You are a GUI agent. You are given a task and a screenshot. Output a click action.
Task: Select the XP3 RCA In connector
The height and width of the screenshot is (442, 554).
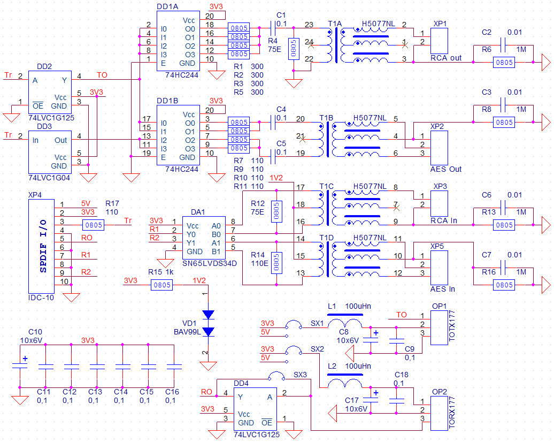point(439,204)
